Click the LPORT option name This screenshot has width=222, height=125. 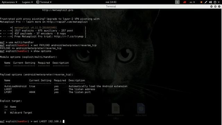(8, 92)
